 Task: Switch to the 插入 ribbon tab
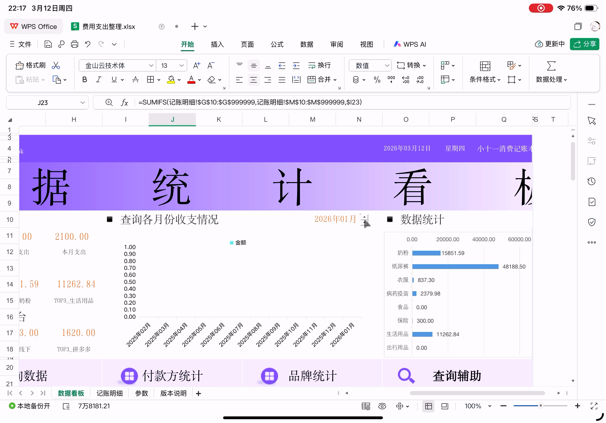pos(217,44)
